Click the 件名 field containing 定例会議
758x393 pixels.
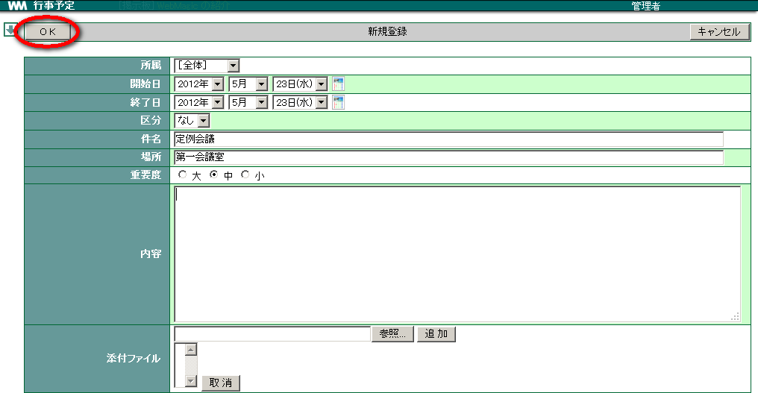(448, 139)
